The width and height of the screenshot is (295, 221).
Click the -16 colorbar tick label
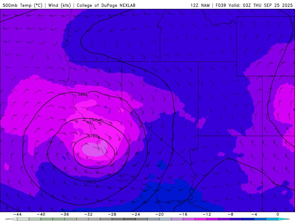pyautogui.click(x=183, y=214)
